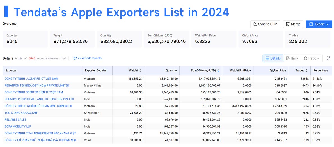Open CÔNG TY TNHH LUXSHARE ICT VIỆT NAM link
The height and width of the screenshot is (147, 334).
point(31,78)
